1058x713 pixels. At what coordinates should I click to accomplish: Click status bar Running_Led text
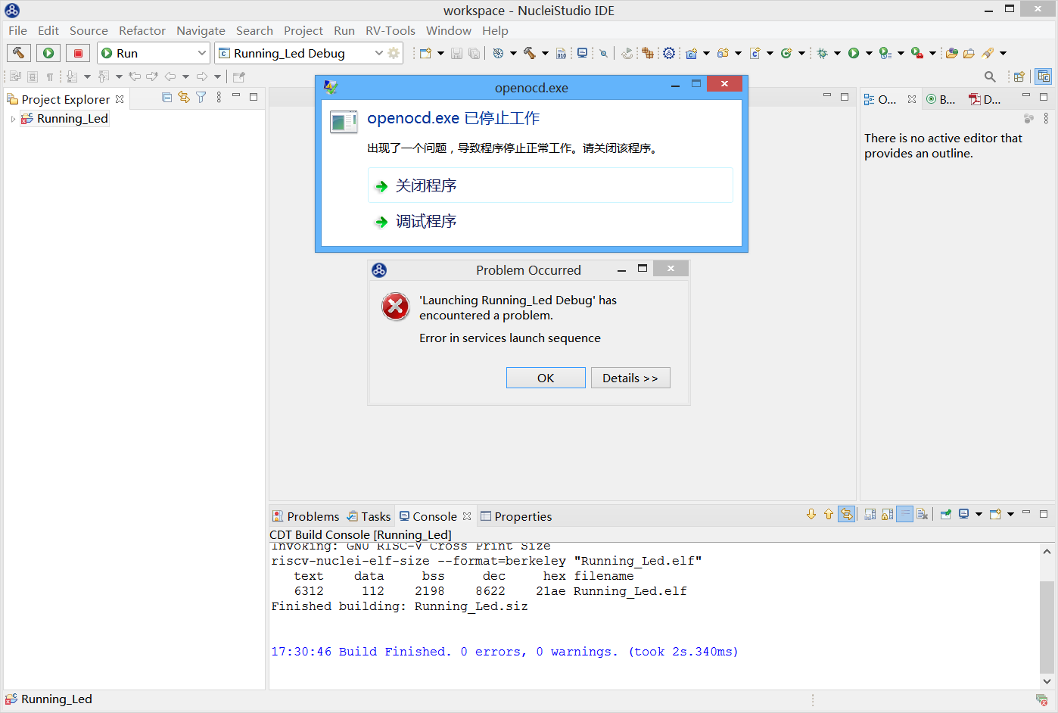click(x=57, y=699)
